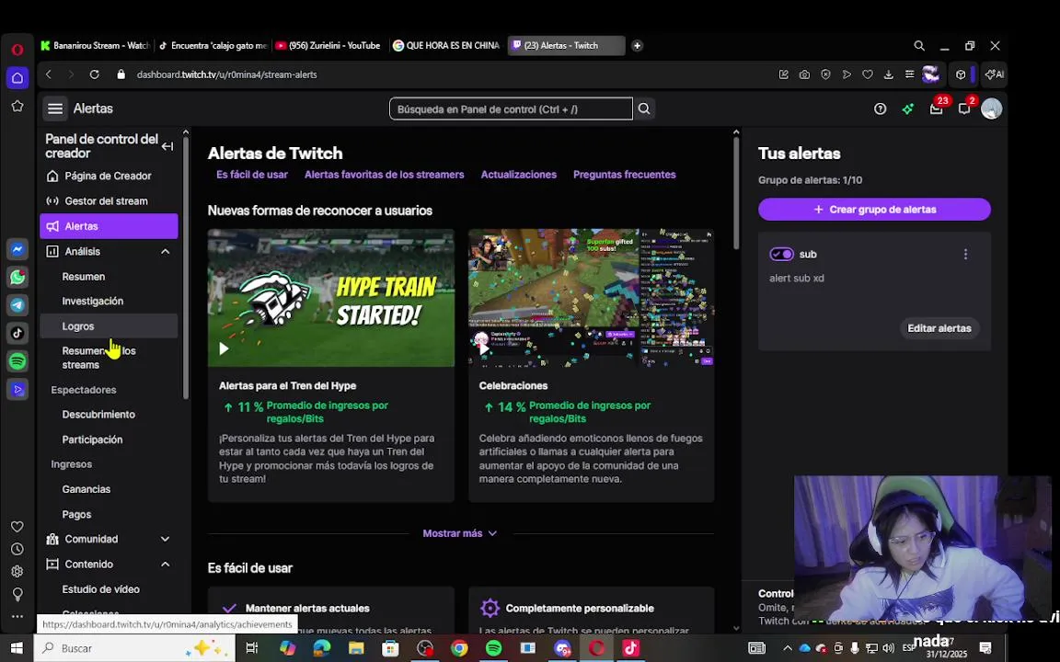Click the Opera snapshot camera icon
The width and height of the screenshot is (1060, 662).
point(804,74)
